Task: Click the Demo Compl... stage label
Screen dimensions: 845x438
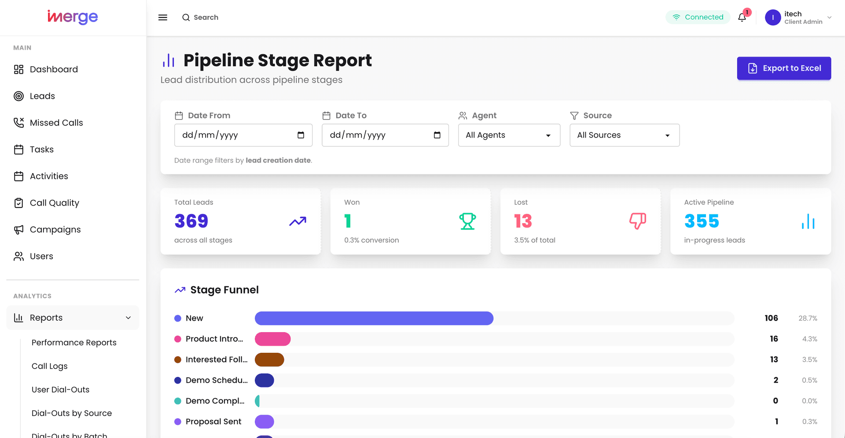Action: point(215,401)
